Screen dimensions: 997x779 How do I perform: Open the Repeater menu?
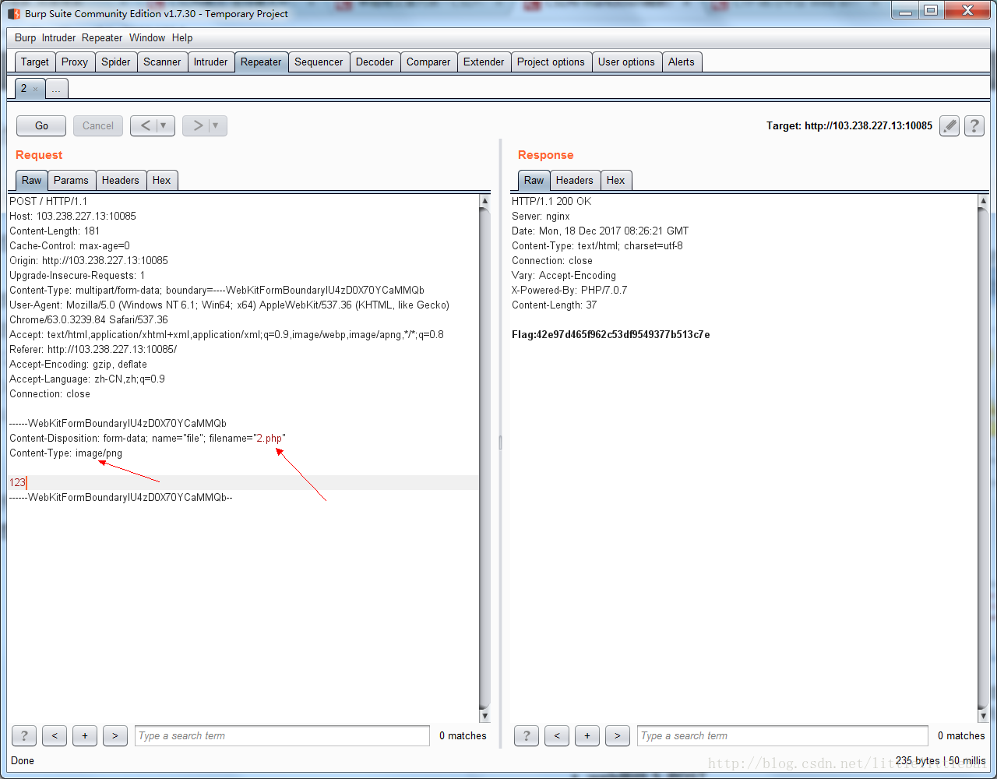(102, 37)
